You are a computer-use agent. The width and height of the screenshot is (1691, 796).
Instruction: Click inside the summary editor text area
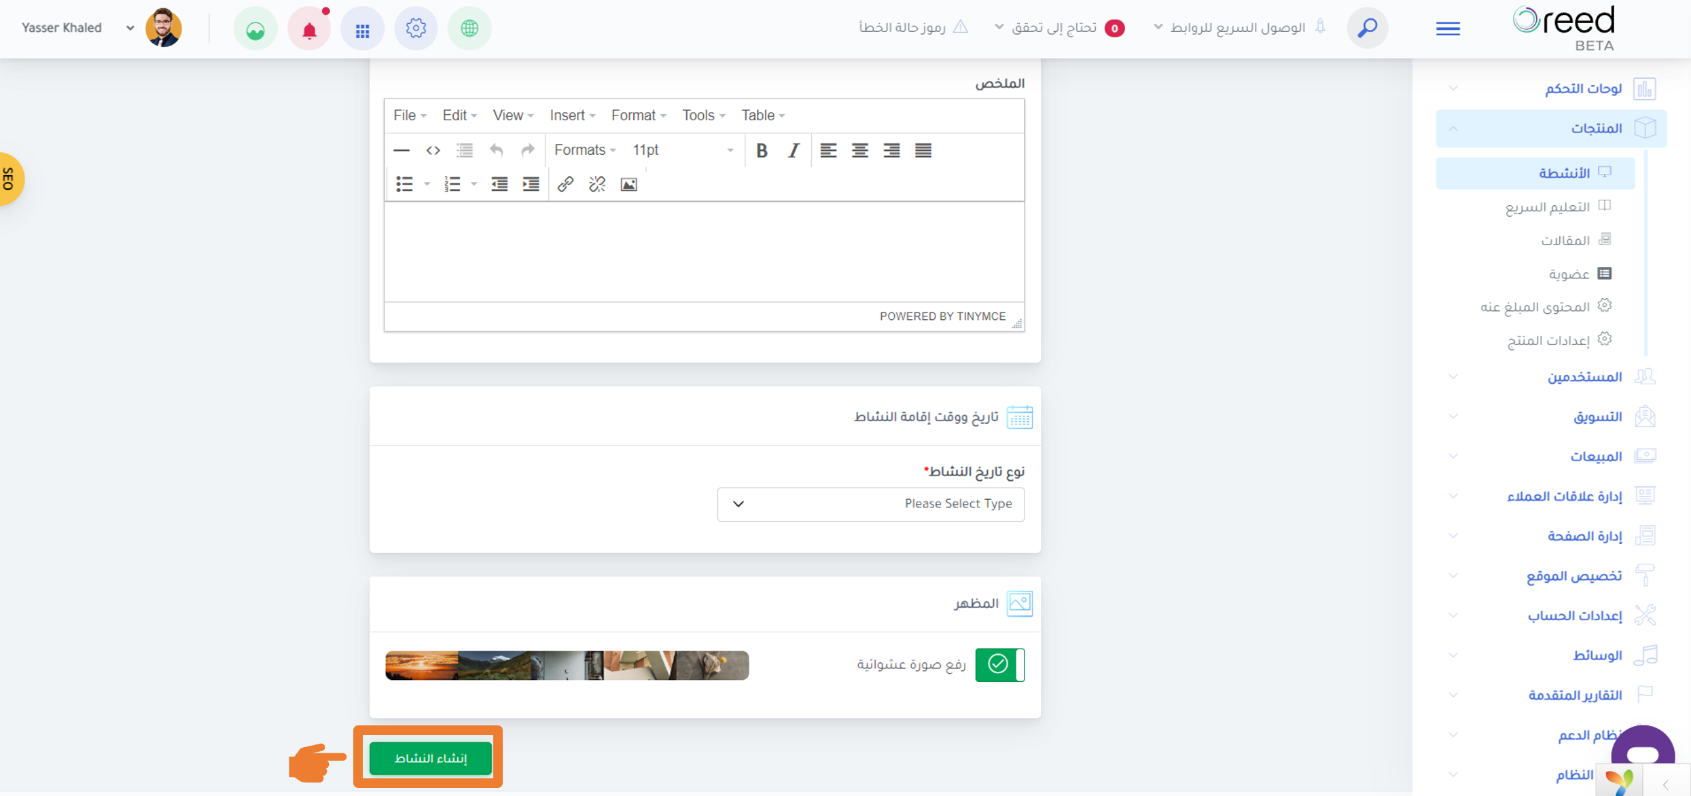pyautogui.click(x=704, y=251)
